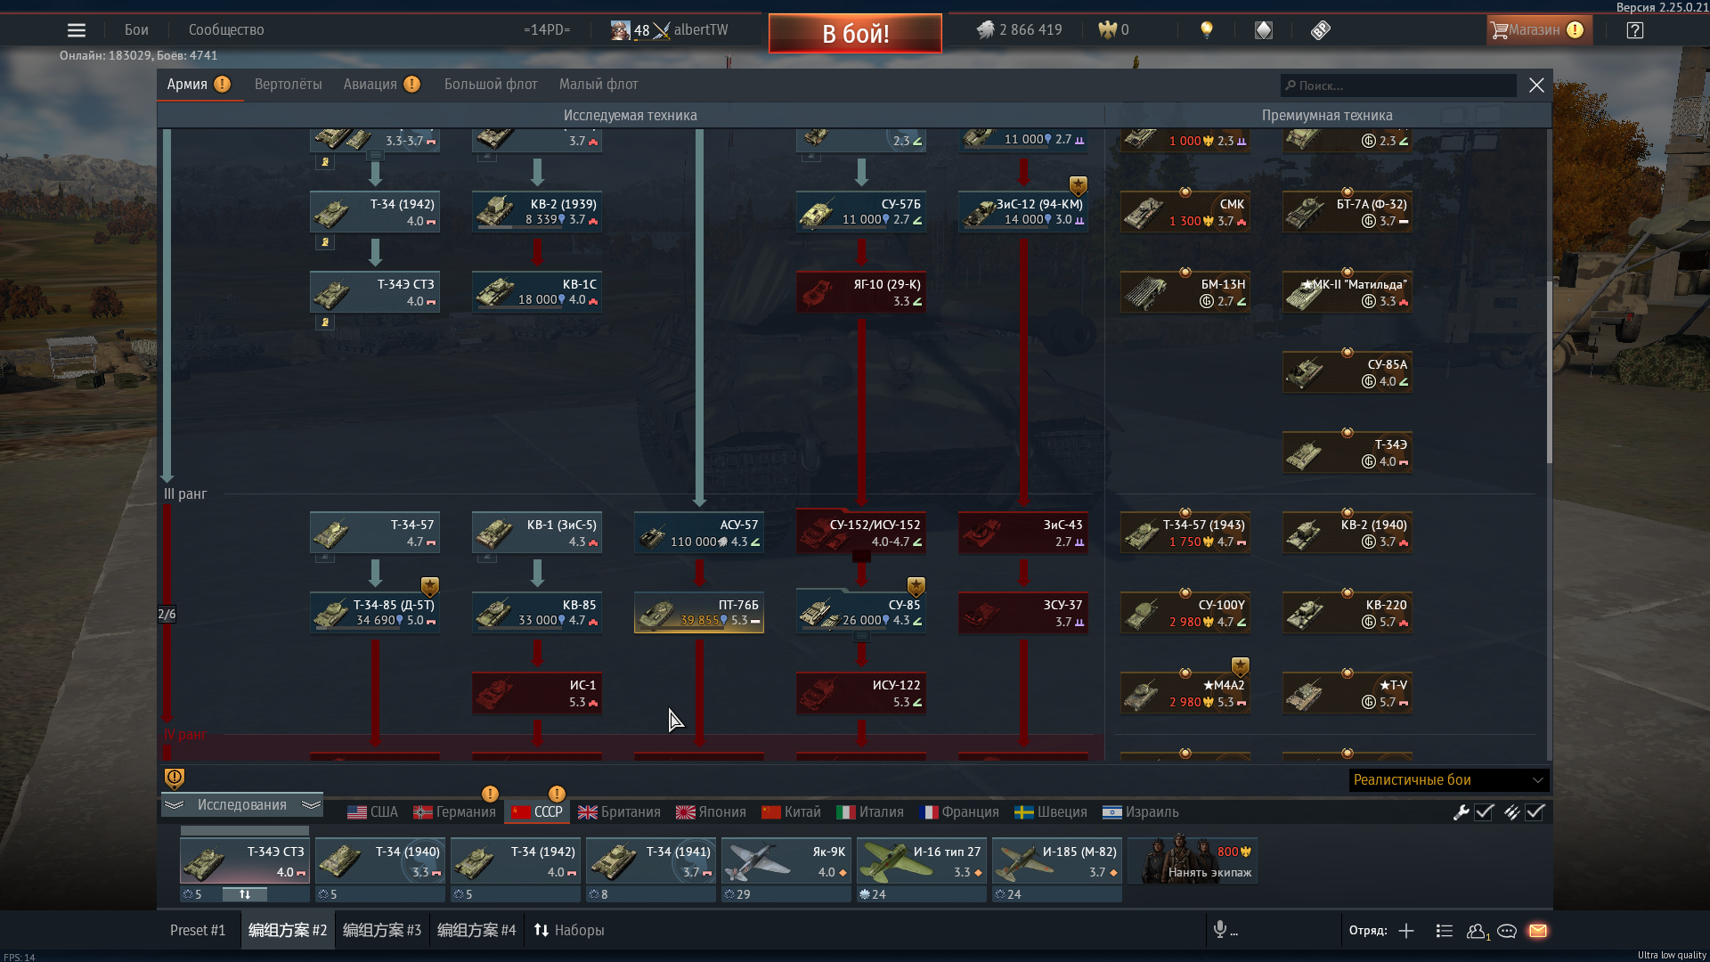Open the squad list icon
Image resolution: width=1710 pixels, height=962 pixels.
(x=1445, y=931)
